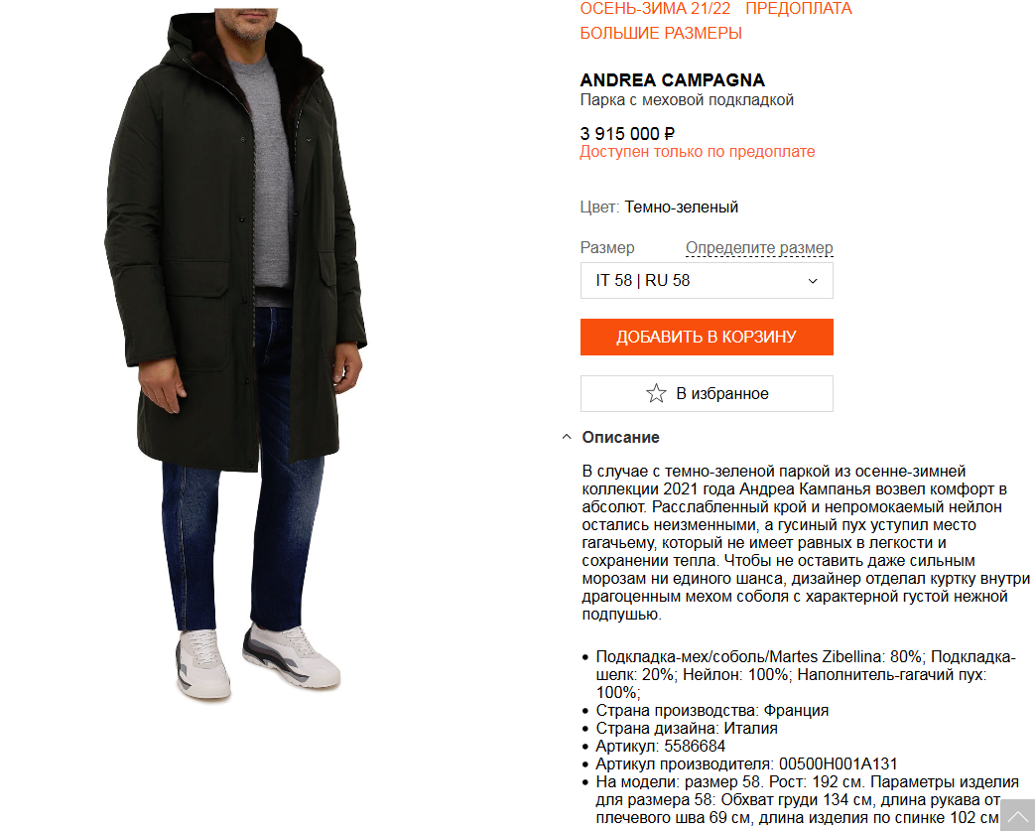The width and height of the screenshot is (1035, 831).
Task: Collapse the Описание section chevron
Action: 567,437
